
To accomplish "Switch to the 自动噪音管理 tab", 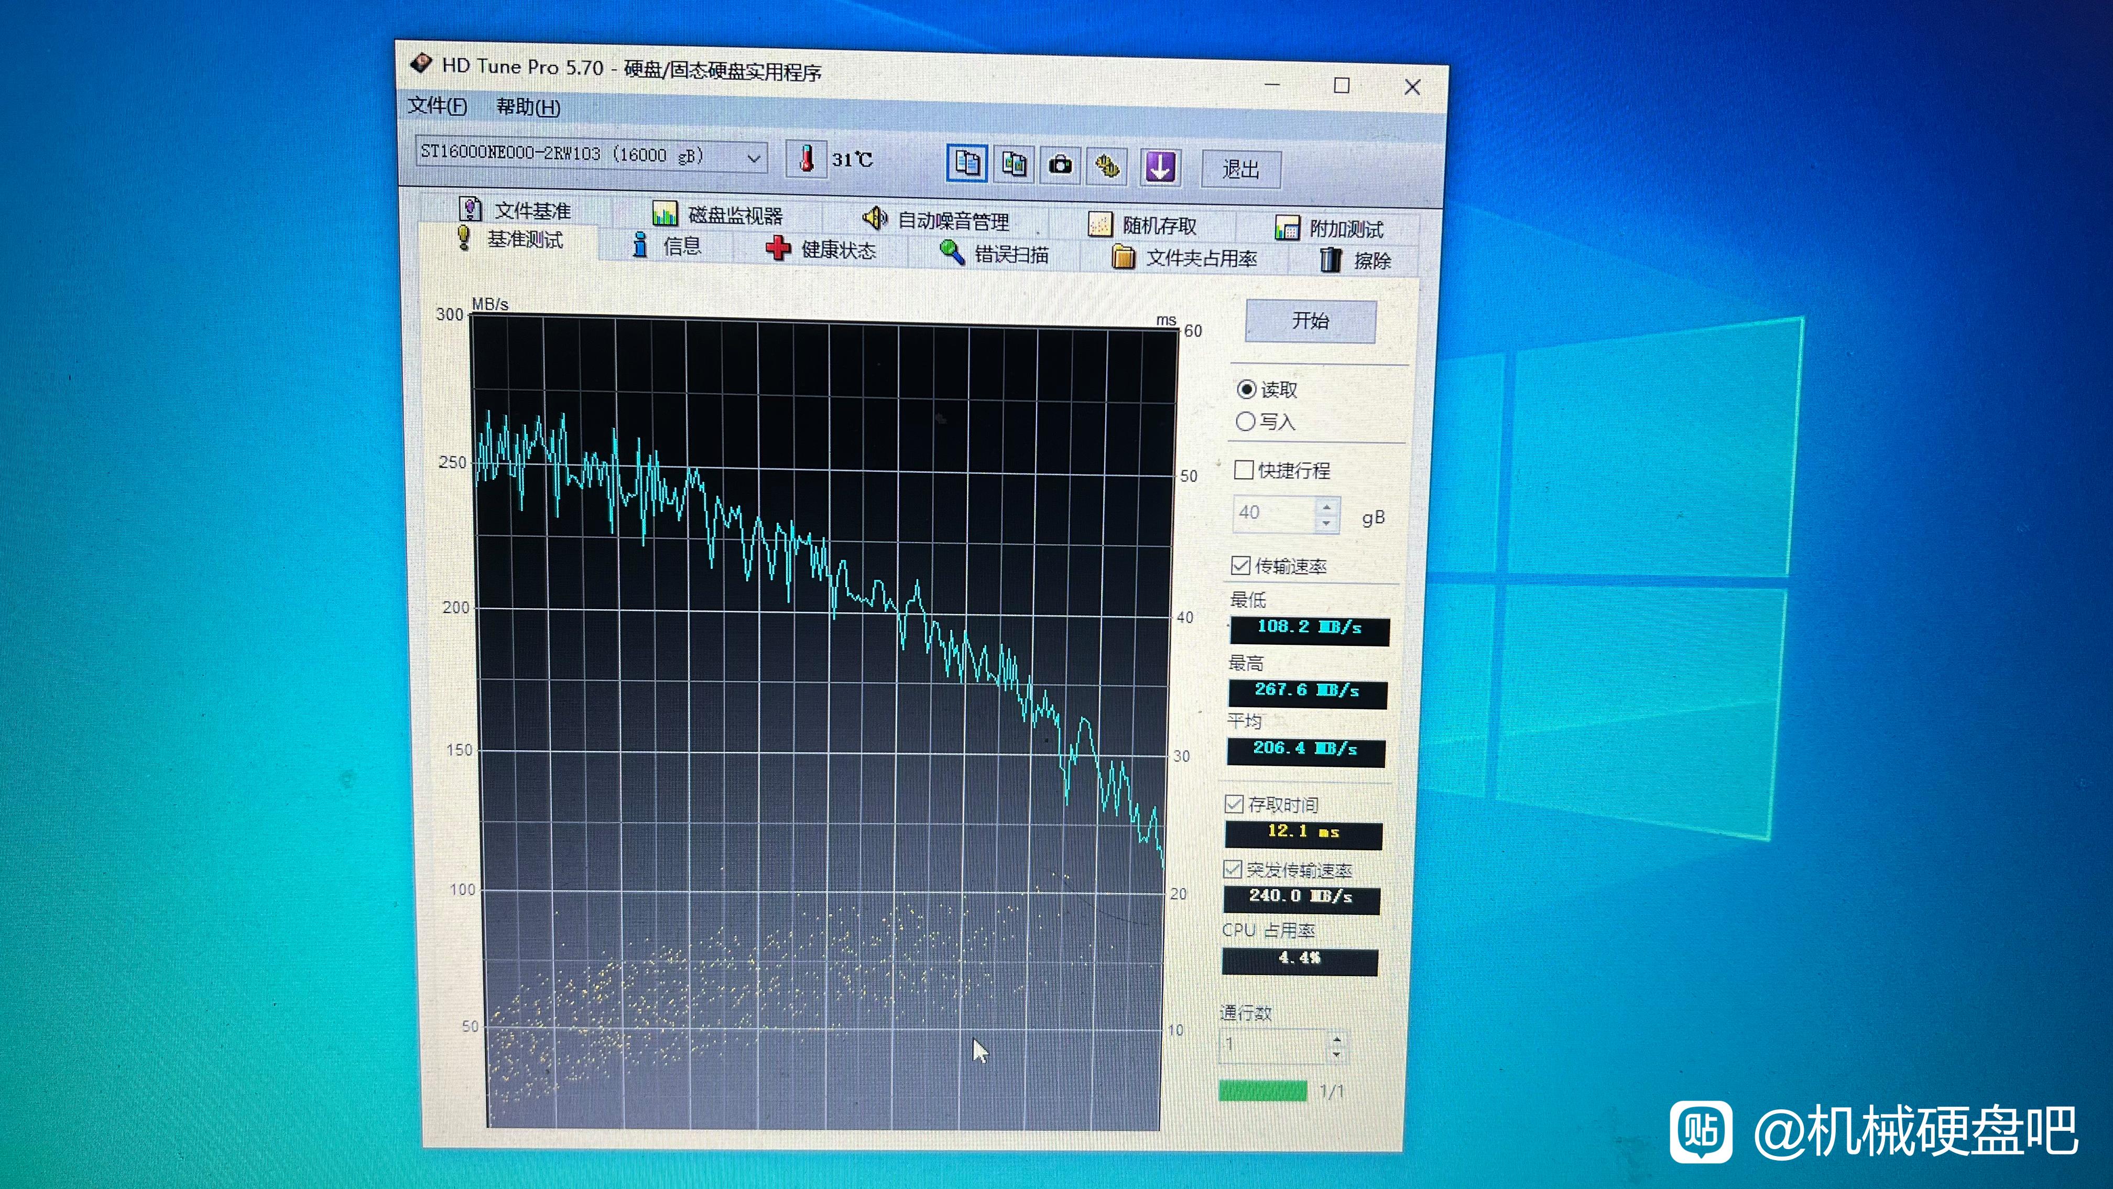I will click(x=936, y=220).
